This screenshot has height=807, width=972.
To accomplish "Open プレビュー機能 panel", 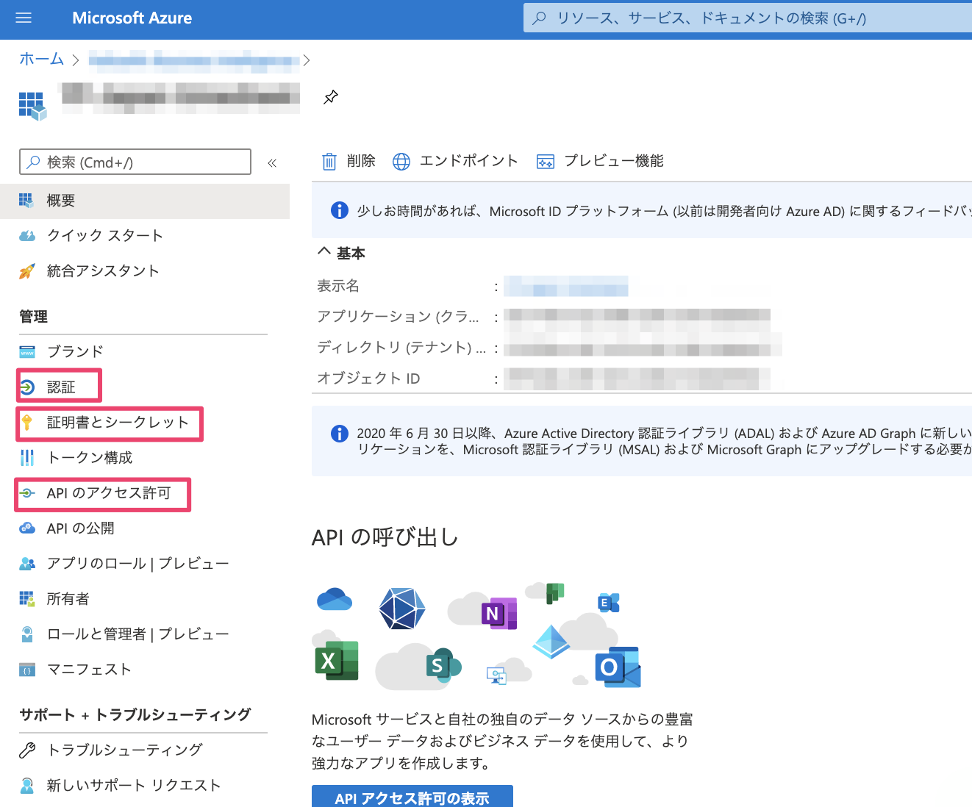I will (600, 161).
